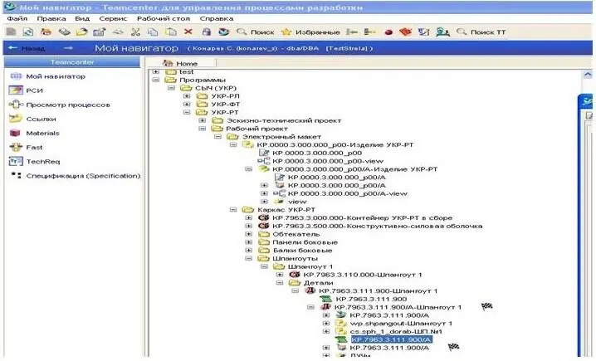This screenshot has height=361, width=596.
Task: Click the padlock icon in toolbar
Action: pyautogui.click(x=207, y=32)
